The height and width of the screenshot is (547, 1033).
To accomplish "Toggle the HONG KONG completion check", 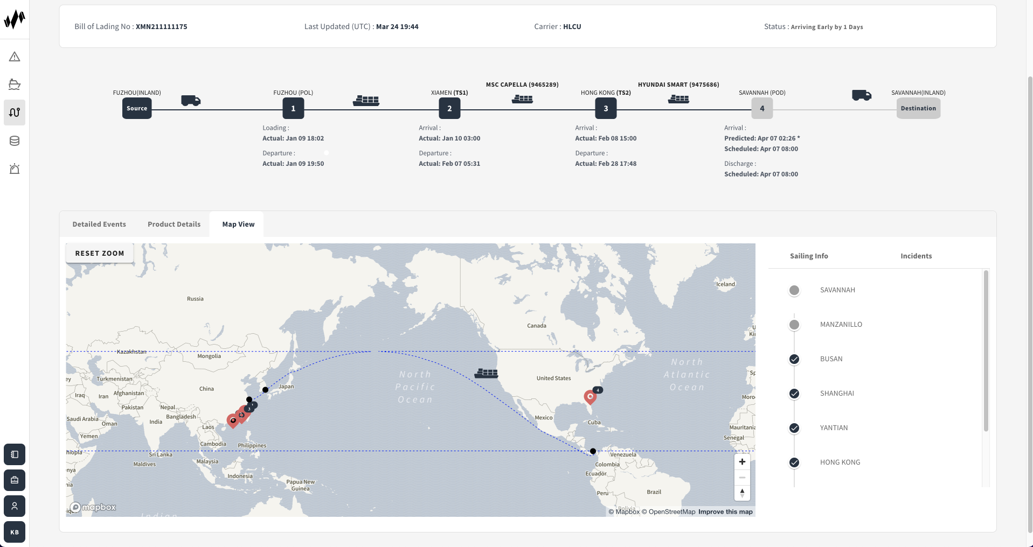I will point(794,462).
